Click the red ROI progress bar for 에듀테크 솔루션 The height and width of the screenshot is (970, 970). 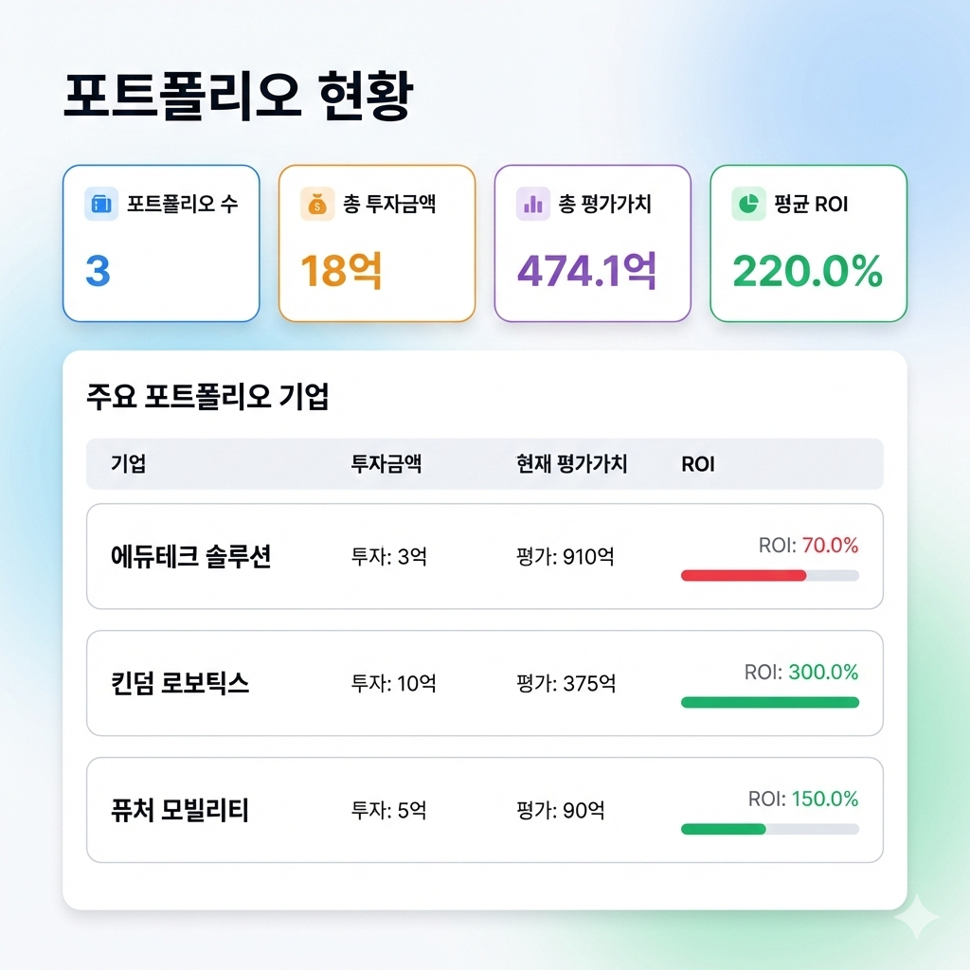769,573
